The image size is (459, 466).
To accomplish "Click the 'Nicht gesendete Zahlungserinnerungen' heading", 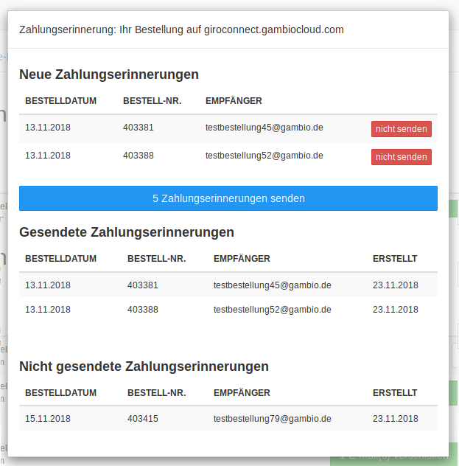I will click(x=144, y=366).
